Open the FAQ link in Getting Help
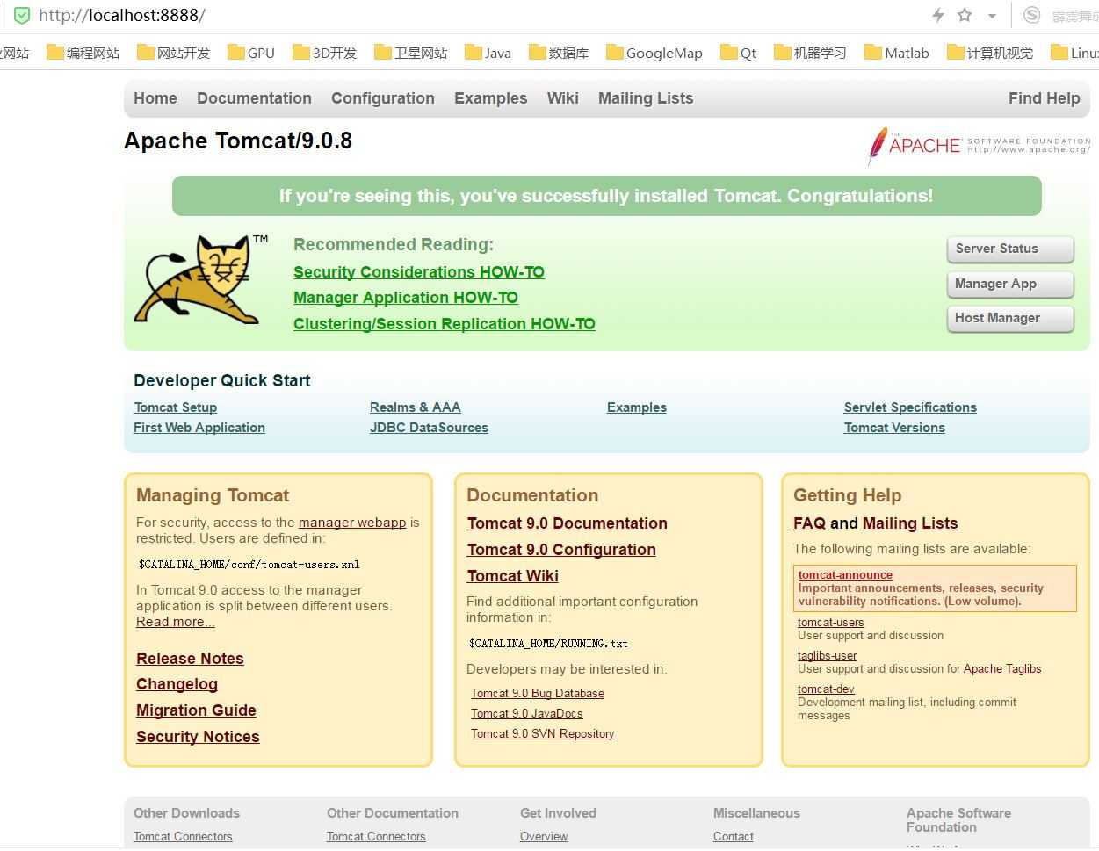This screenshot has height=851, width=1099. [x=809, y=523]
